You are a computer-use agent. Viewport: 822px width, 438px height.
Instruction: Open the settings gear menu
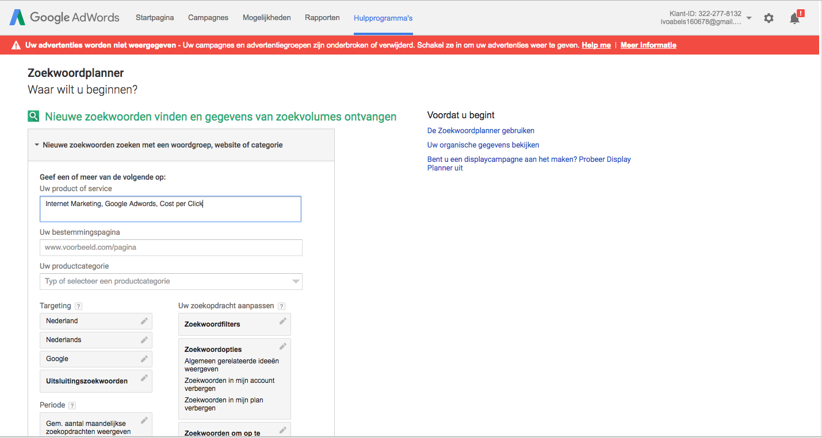click(769, 18)
